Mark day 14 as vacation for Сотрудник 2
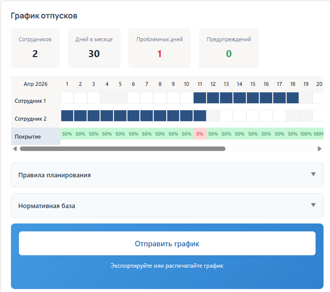 239,116
